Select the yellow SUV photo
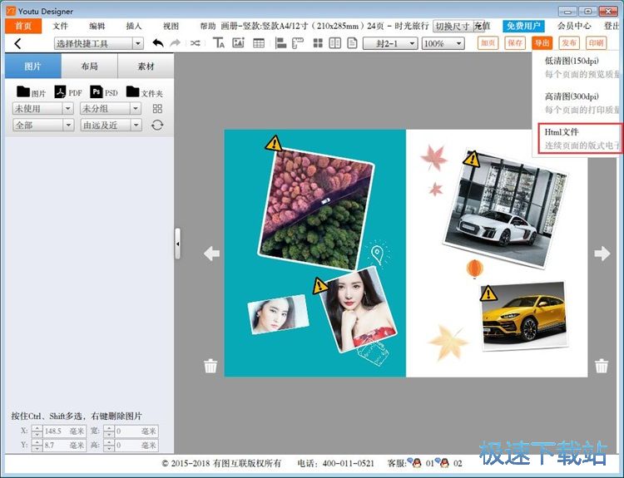 point(524,317)
